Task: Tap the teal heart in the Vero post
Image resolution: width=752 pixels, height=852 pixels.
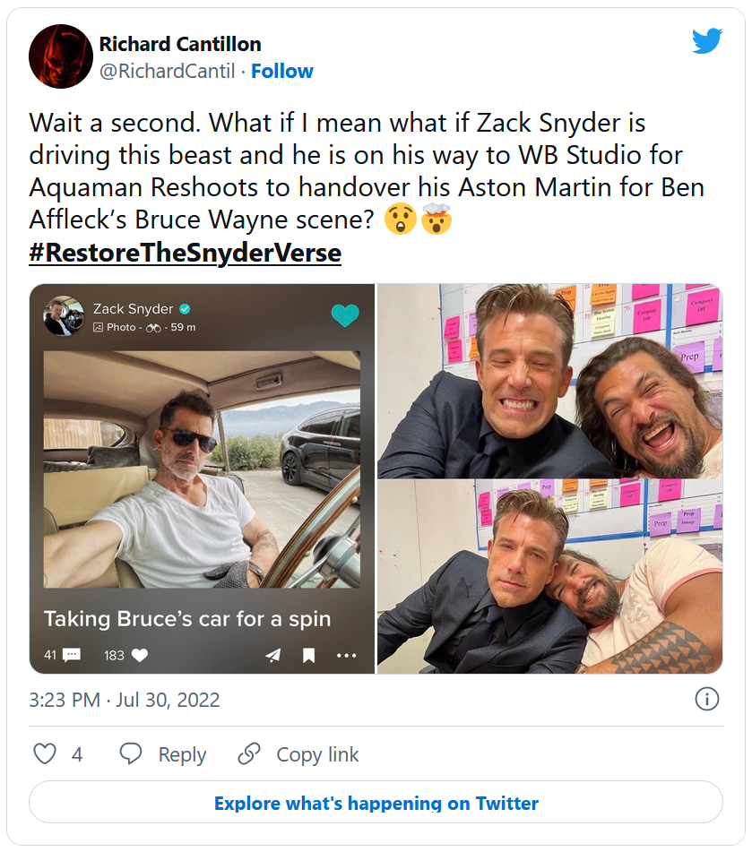Action: 344,314
